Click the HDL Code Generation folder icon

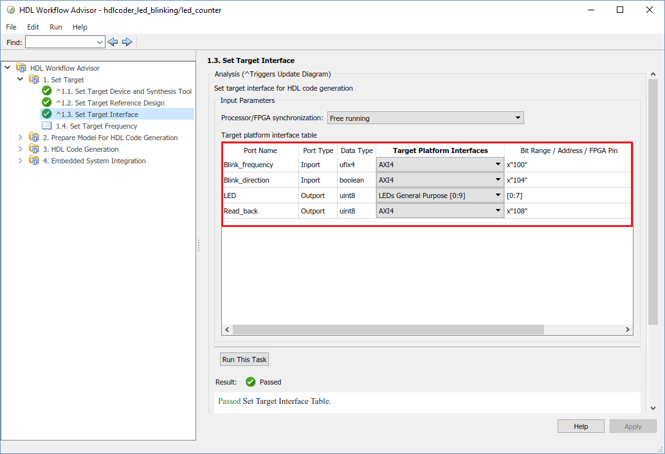coord(34,149)
